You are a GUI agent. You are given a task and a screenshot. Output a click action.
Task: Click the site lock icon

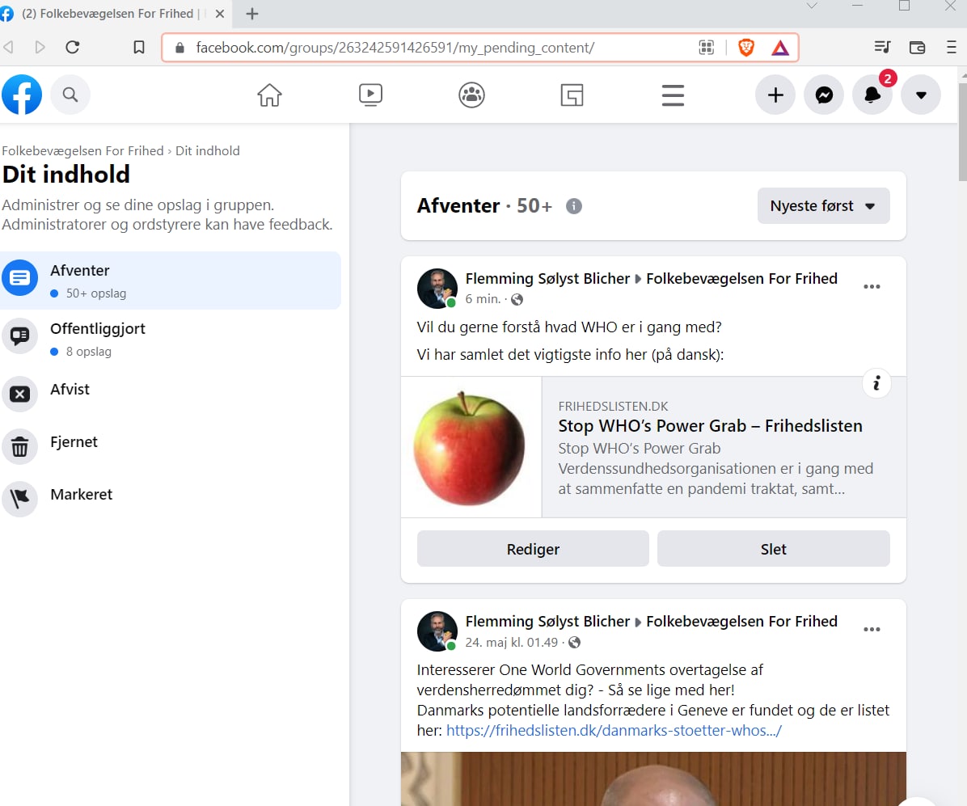click(x=179, y=48)
